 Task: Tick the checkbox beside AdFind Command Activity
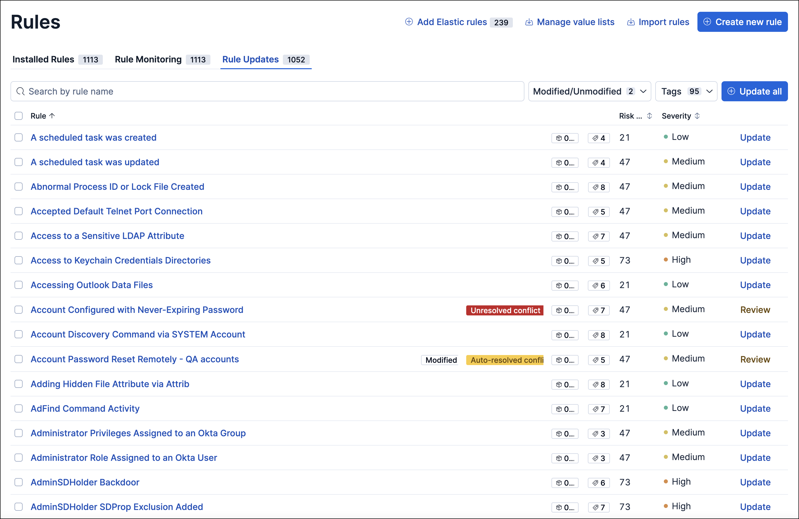pos(19,408)
